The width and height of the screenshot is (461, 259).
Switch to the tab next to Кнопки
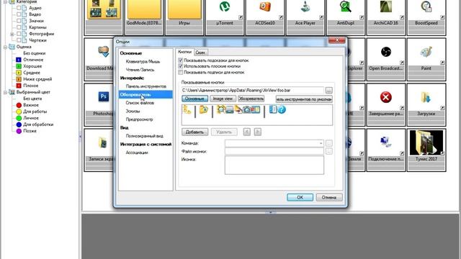pyautogui.click(x=200, y=53)
